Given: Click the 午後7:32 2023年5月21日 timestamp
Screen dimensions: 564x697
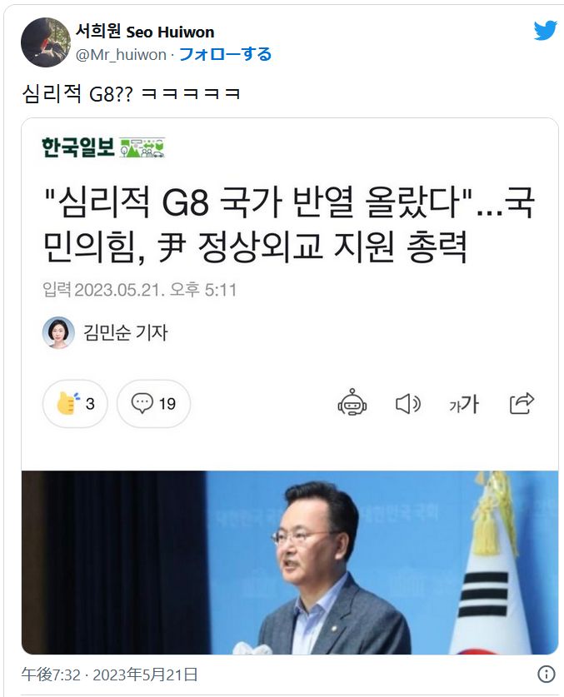Looking at the screenshot, I should pos(109,675).
